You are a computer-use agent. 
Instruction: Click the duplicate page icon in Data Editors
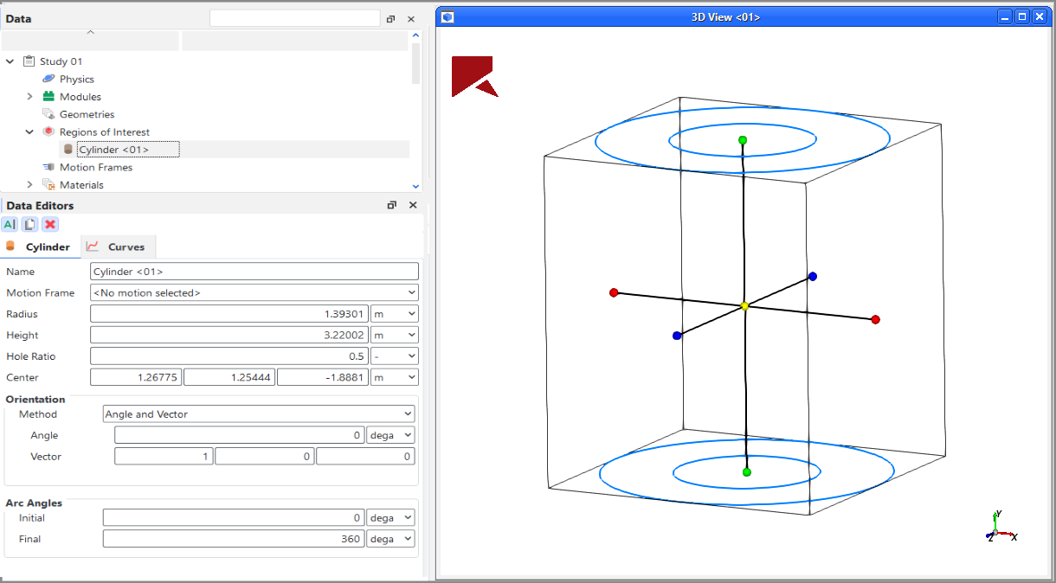coord(29,224)
